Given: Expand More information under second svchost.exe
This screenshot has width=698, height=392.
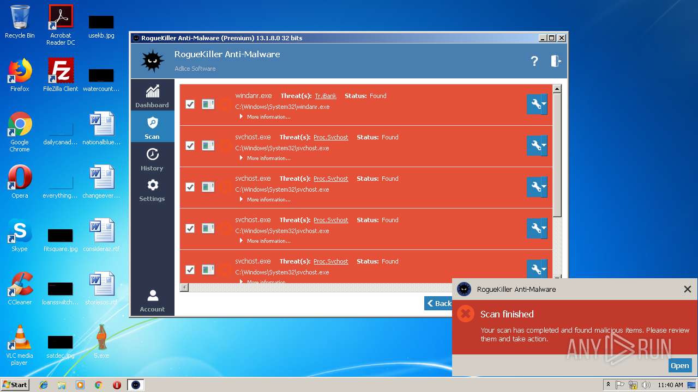Looking at the screenshot, I should point(265,200).
